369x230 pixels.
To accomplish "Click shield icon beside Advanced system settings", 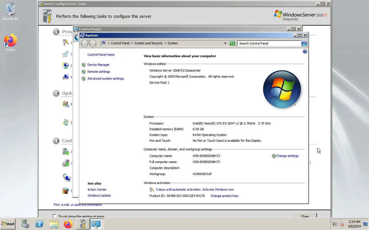I will [x=84, y=79].
